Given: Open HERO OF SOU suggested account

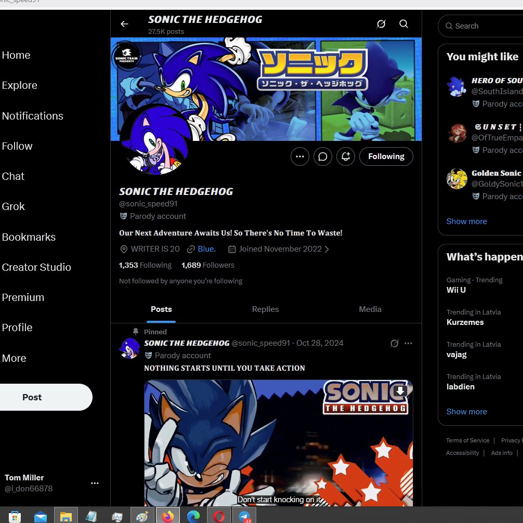Looking at the screenshot, I should [x=485, y=91].
